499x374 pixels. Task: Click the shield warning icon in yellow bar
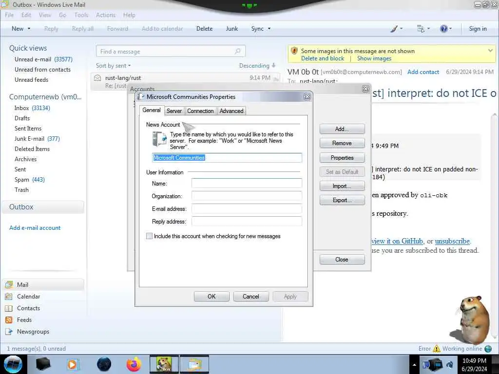point(294,51)
